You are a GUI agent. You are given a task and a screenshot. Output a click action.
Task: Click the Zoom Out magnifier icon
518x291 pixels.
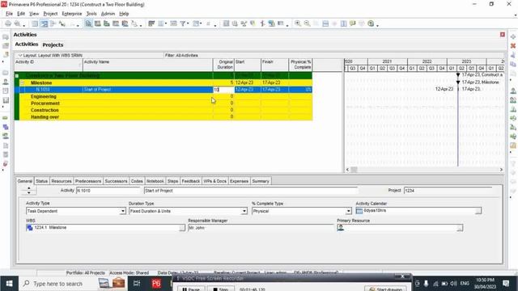tap(307, 23)
